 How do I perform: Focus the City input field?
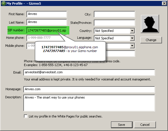coord(114,14)
